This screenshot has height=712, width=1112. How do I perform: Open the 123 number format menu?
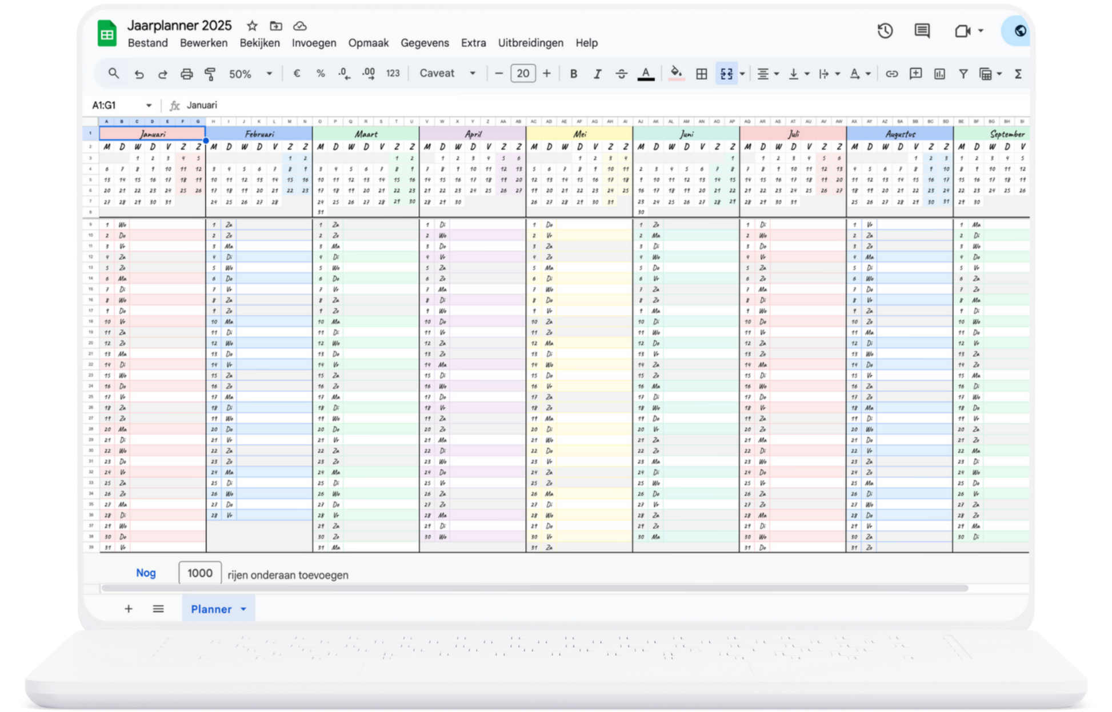[x=393, y=74]
